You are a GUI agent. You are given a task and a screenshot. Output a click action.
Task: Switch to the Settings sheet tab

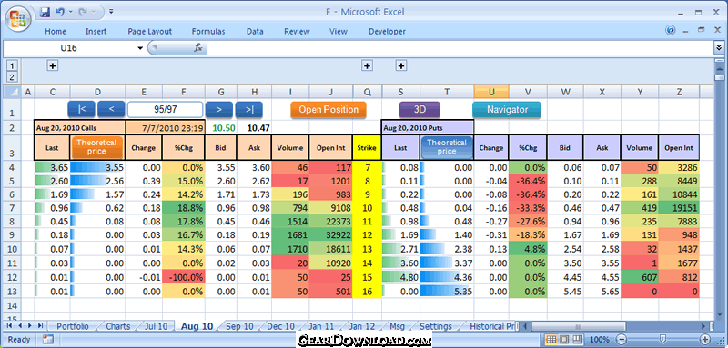tap(436, 326)
